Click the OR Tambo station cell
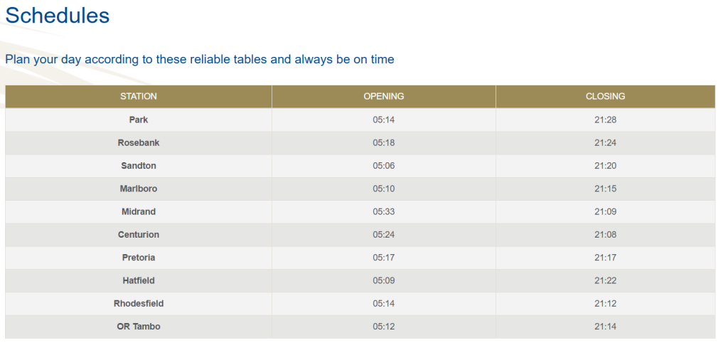Viewport: 728px width, 353px height. click(139, 327)
